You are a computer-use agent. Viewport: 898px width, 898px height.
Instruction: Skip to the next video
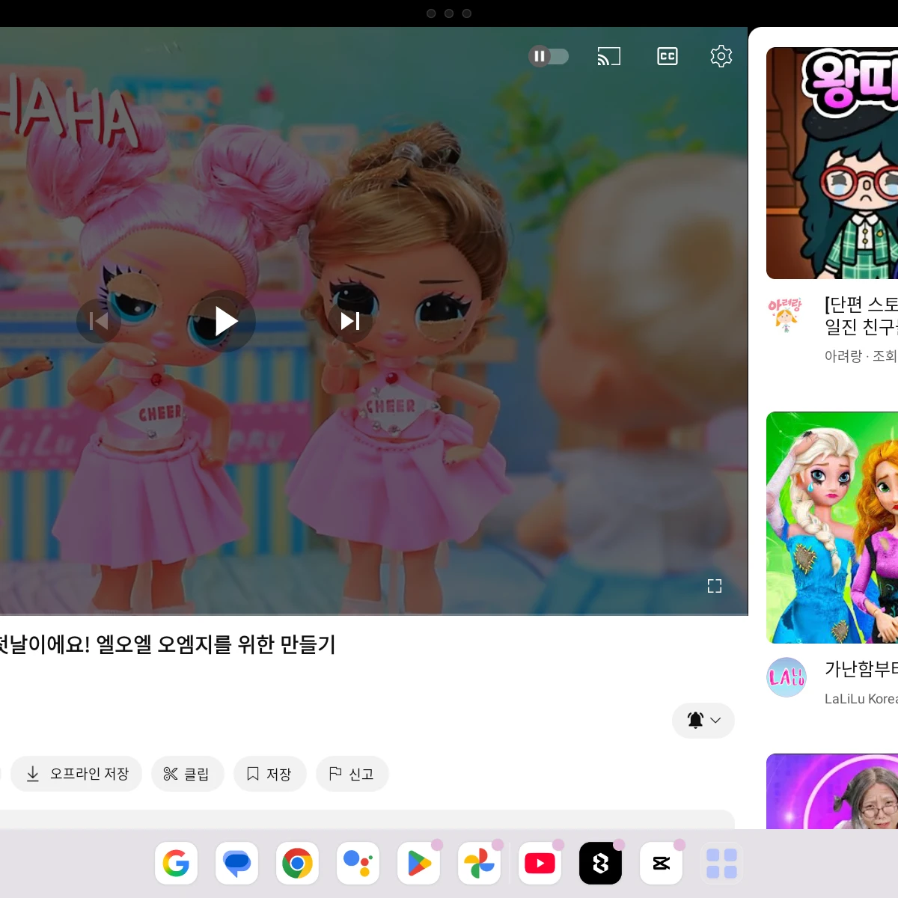pos(350,321)
